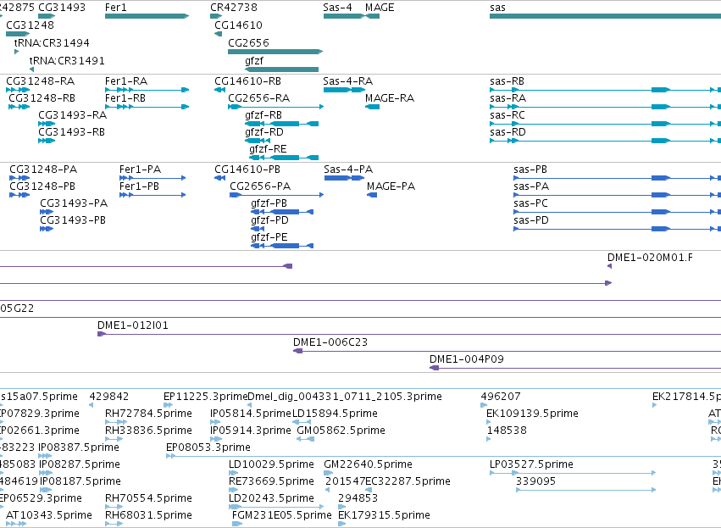Select the DME1-006C23 clone end marker
Screen dimensions: 721x528
tap(298, 351)
